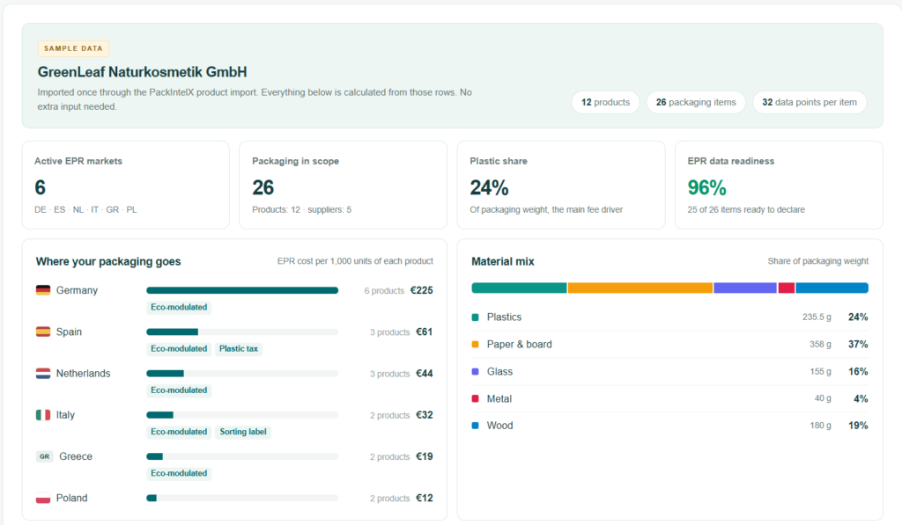Click the Poland flag icon
The image size is (902, 525).
[43, 498]
